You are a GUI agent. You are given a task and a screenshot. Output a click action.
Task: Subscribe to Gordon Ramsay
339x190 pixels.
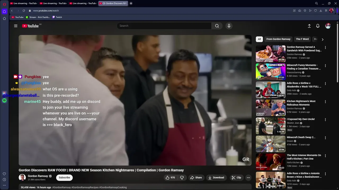(x=64, y=178)
